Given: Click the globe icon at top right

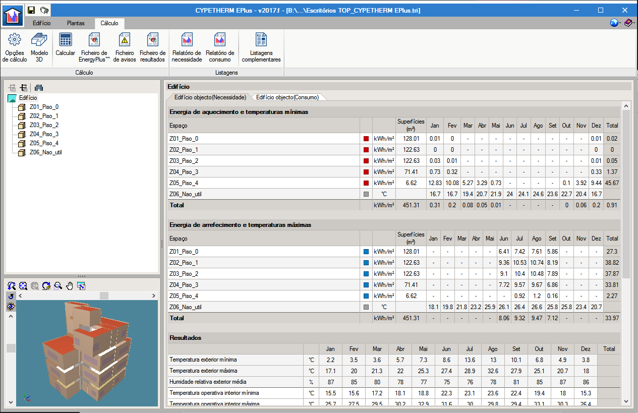Looking at the screenshot, I should pos(614,23).
